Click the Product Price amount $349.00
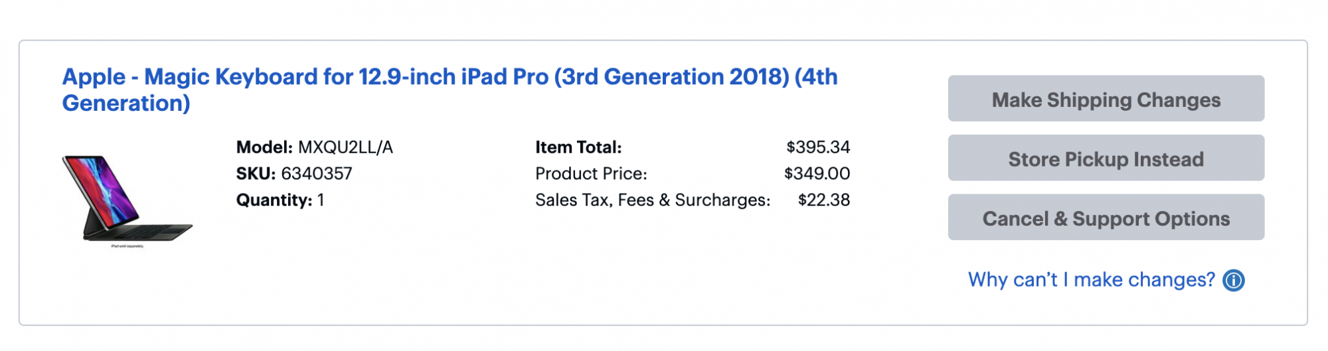This screenshot has height=351, width=1328. click(x=817, y=174)
